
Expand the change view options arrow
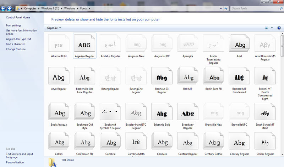pos(272,28)
